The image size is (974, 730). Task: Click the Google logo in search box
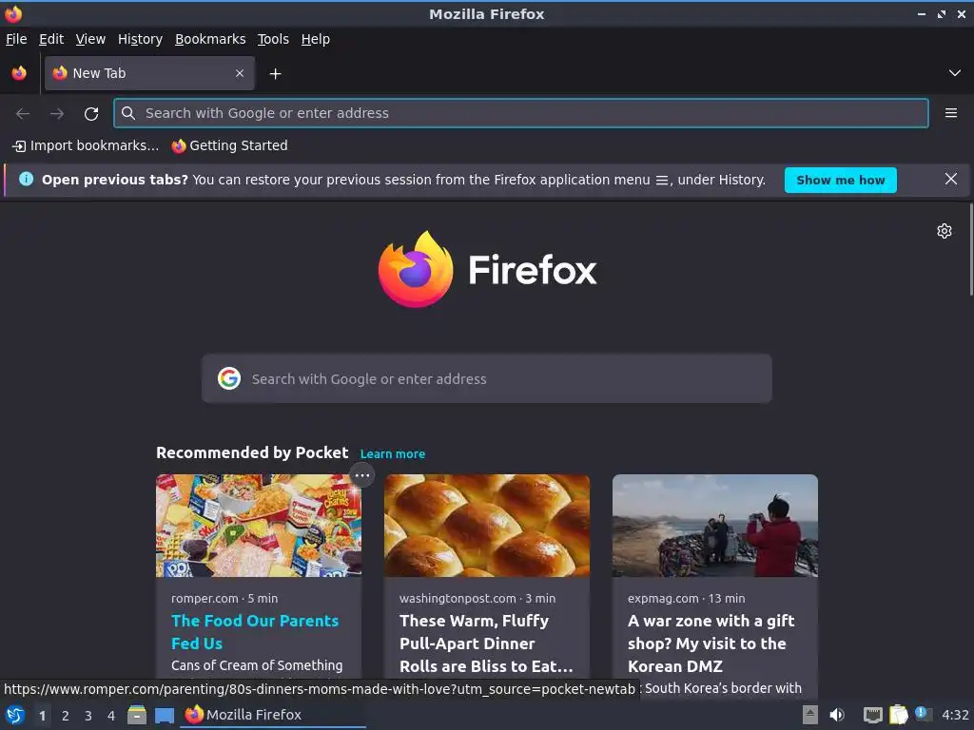[229, 378]
